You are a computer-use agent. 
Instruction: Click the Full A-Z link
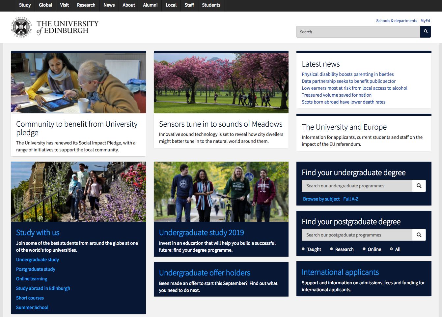(x=351, y=199)
